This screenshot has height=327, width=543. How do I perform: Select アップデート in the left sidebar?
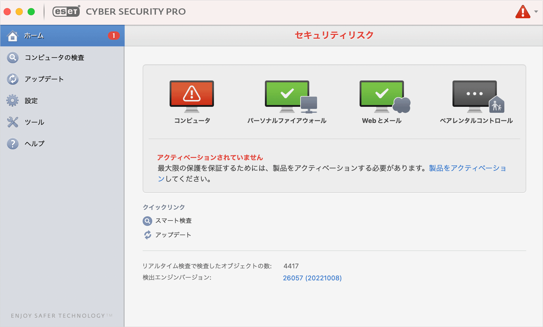click(x=62, y=79)
